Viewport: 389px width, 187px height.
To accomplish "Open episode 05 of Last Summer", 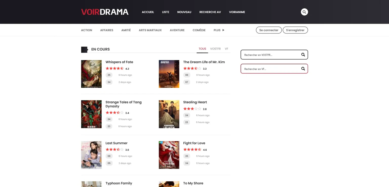I will [109, 163].
